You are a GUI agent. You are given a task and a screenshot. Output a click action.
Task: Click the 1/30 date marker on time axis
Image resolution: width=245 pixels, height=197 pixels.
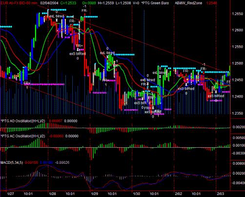(x=137, y=194)
